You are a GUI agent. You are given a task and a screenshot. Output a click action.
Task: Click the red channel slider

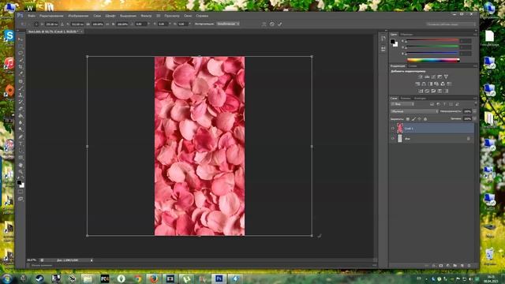point(432,40)
